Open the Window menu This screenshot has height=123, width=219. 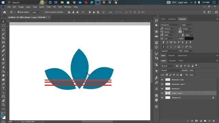click(x=68, y=7)
